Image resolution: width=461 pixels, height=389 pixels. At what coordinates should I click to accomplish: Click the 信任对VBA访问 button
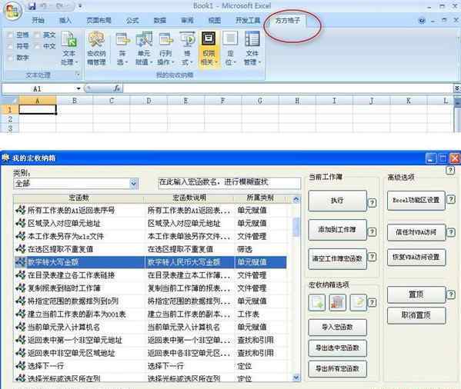tap(416, 232)
